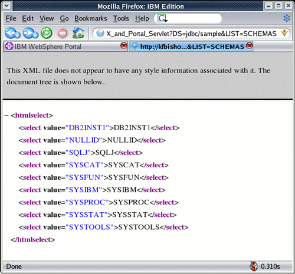295x274 pixels.
Task: Go back using the Back arrow icon
Action: tap(10, 33)
